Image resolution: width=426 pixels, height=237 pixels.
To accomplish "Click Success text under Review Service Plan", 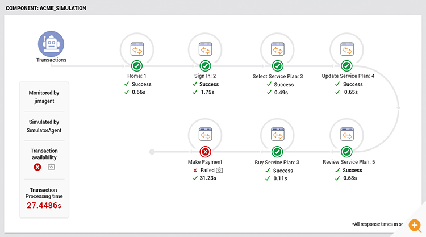I will 352,170.
